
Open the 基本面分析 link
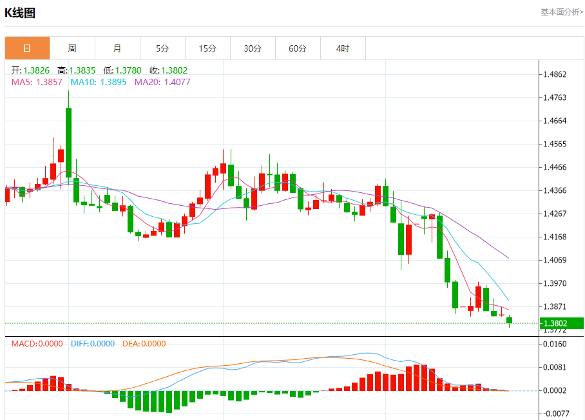tap(562, 12)
